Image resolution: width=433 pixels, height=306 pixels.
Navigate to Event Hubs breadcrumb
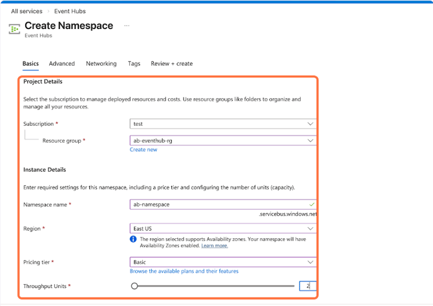(x=71, y=11)
